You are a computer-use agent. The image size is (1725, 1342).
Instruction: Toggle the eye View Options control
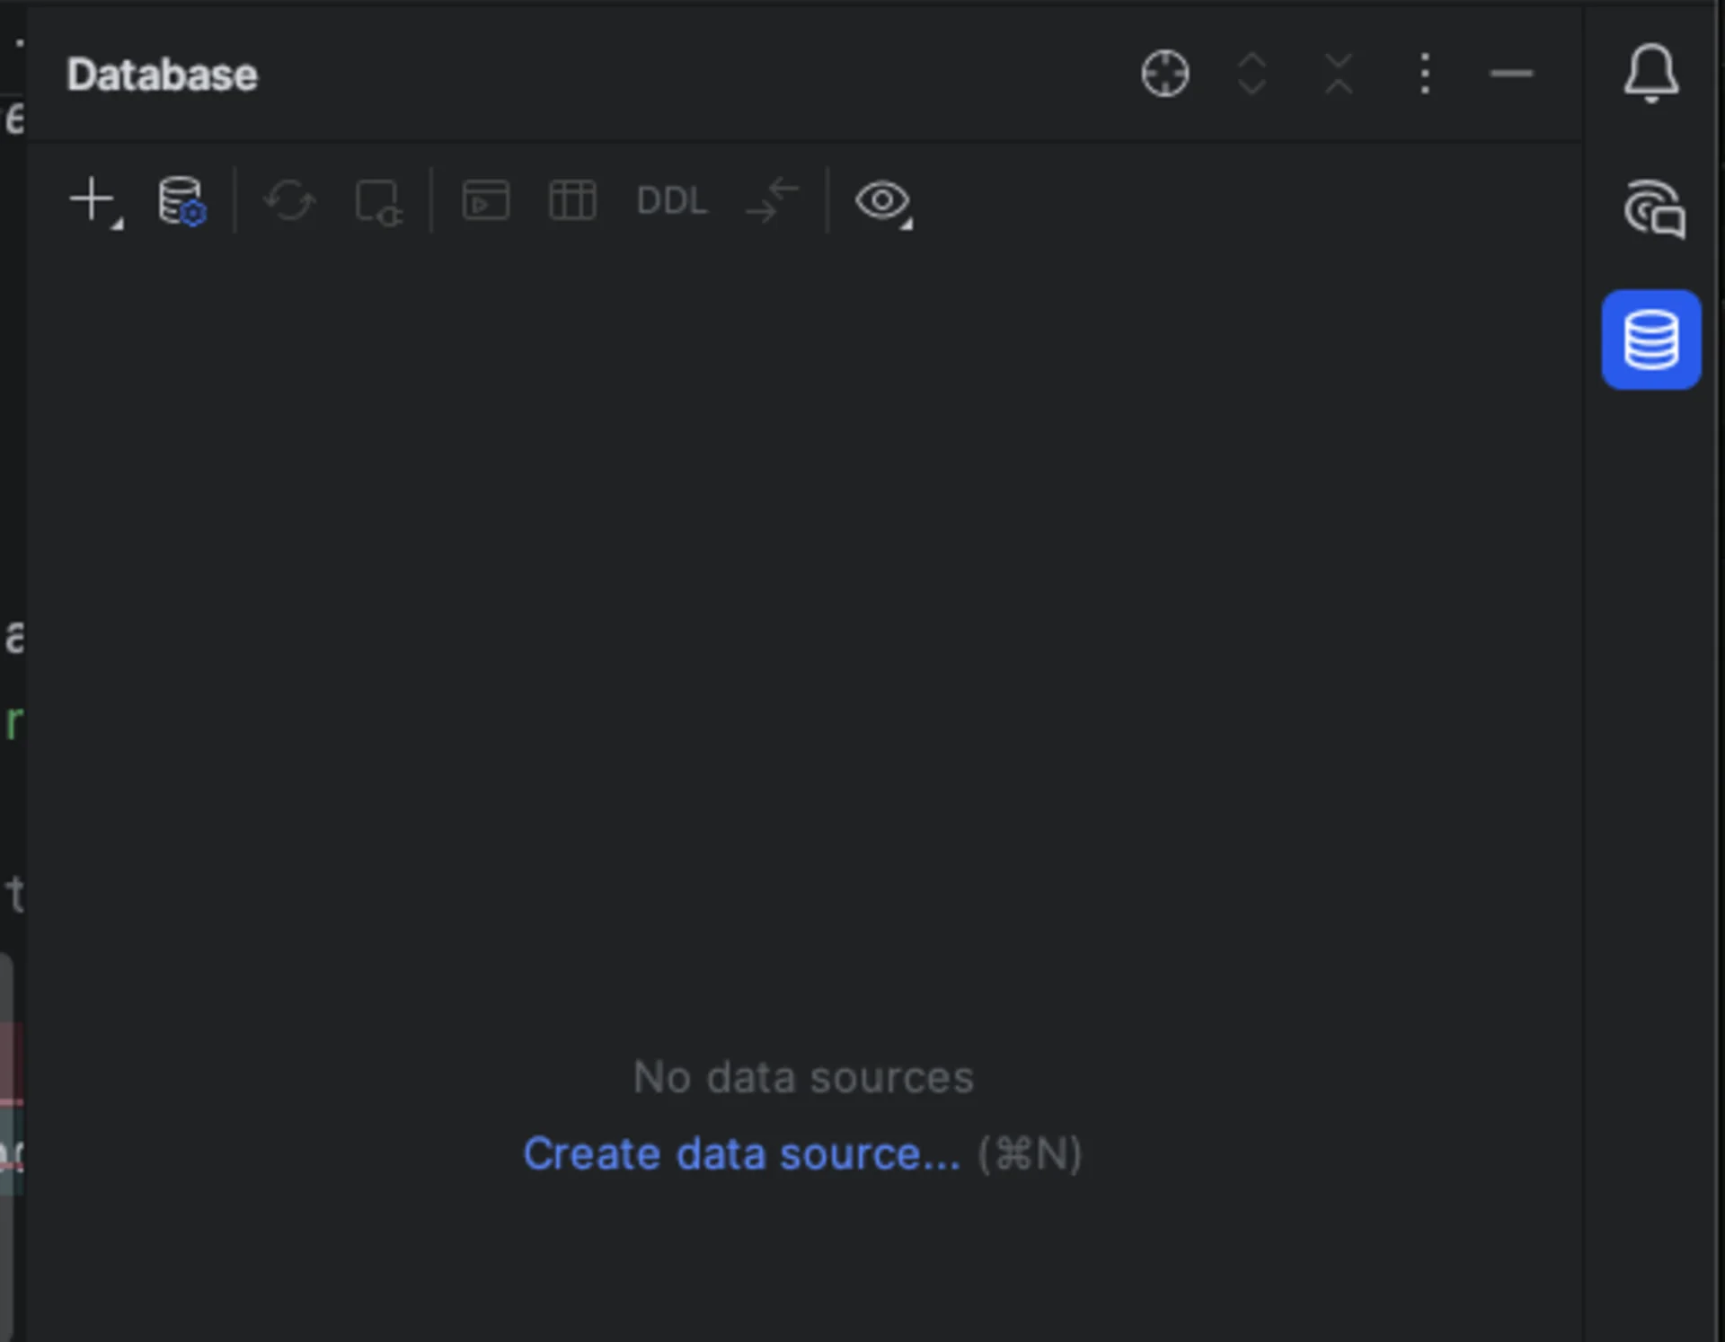pyautogui.click(x=883, y=203)
